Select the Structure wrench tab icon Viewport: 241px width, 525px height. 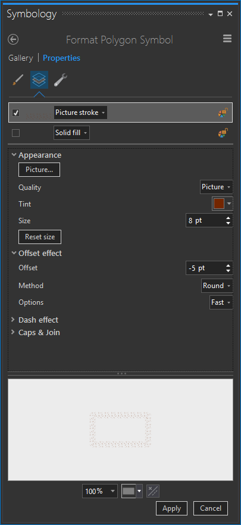point(61,80)
